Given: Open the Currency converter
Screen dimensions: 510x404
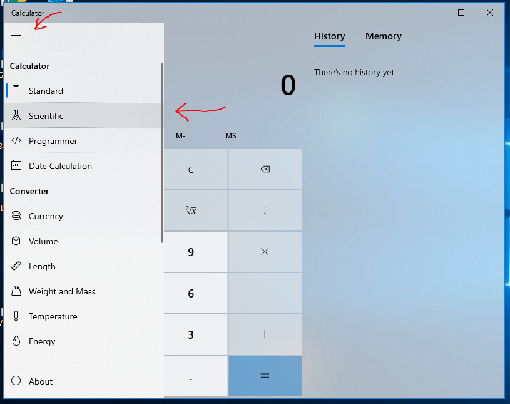Looking at the screenshot, I should click(83, 216).
